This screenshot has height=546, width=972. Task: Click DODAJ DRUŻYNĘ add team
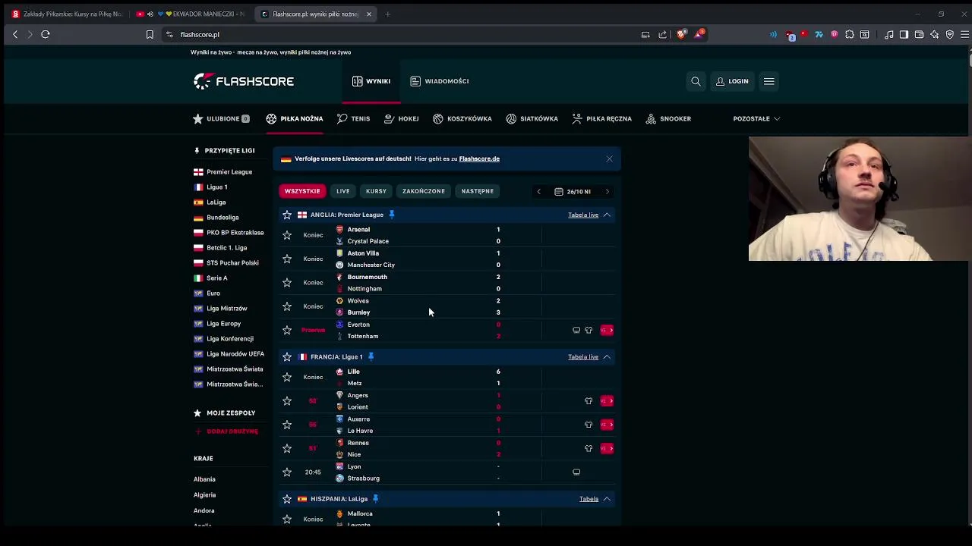pos(226,431)
